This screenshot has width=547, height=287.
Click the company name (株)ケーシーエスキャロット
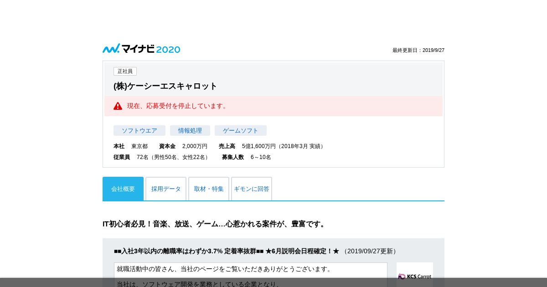[165, 86]
